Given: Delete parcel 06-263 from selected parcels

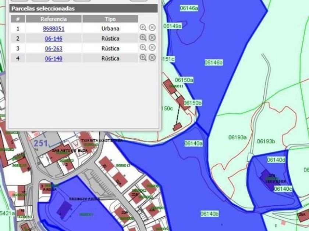Looking at the screenshot, I should [152, 48].
